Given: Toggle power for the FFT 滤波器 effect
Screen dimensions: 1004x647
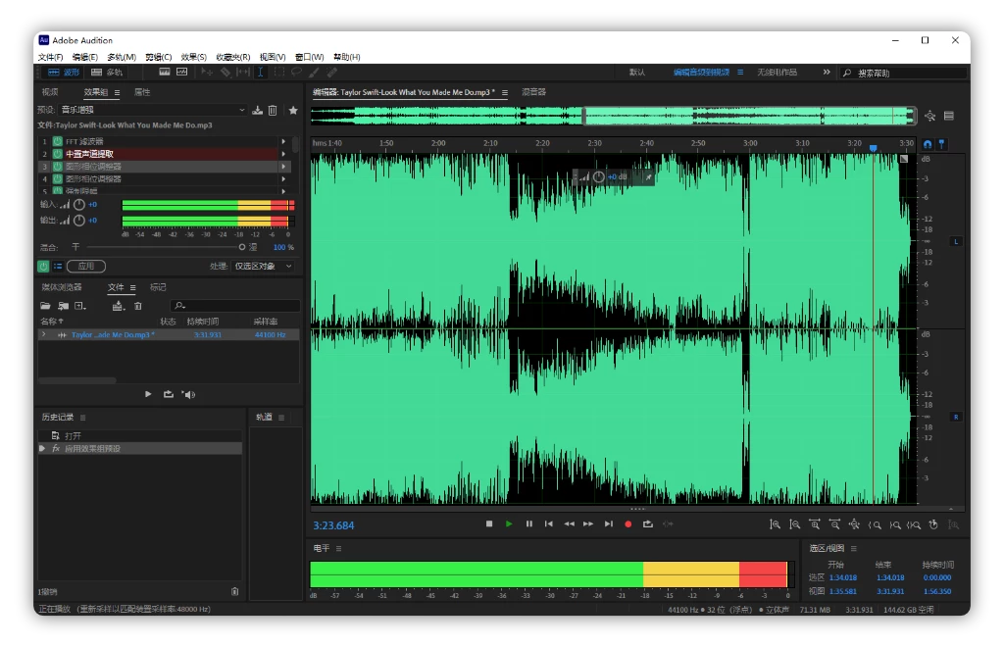Looking at the screenshot, I should pyautogui.click(x=57, y=141).
